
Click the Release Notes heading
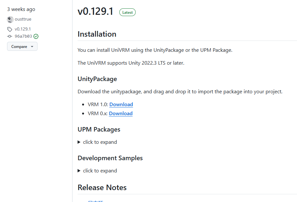102,188
